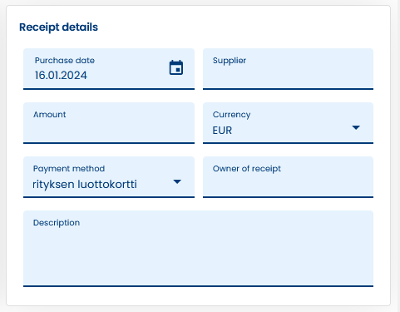Focus the Supplier input field
This screenshot has height=312, width=400.
point(288,69)
